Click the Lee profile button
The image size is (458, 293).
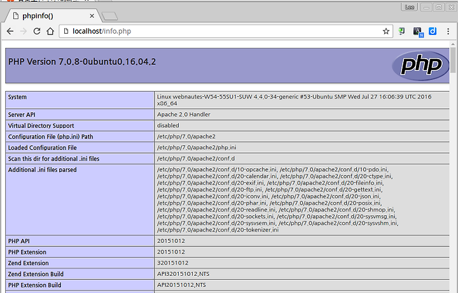click(x=410, y=7)
